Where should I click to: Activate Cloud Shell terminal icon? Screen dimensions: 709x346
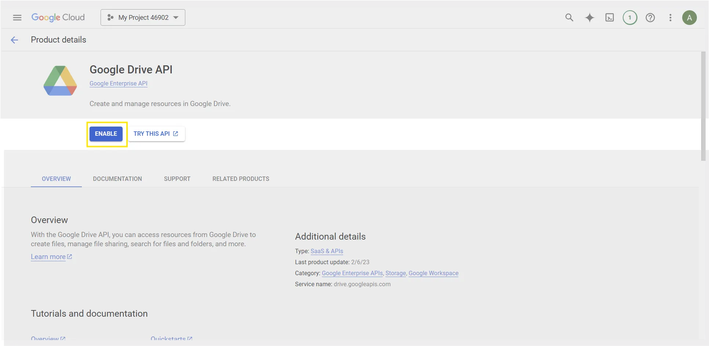[610, 18]
